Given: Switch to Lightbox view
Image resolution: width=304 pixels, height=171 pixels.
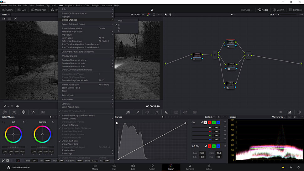Looking at the screenshot, I should click(x=295, y=10).
